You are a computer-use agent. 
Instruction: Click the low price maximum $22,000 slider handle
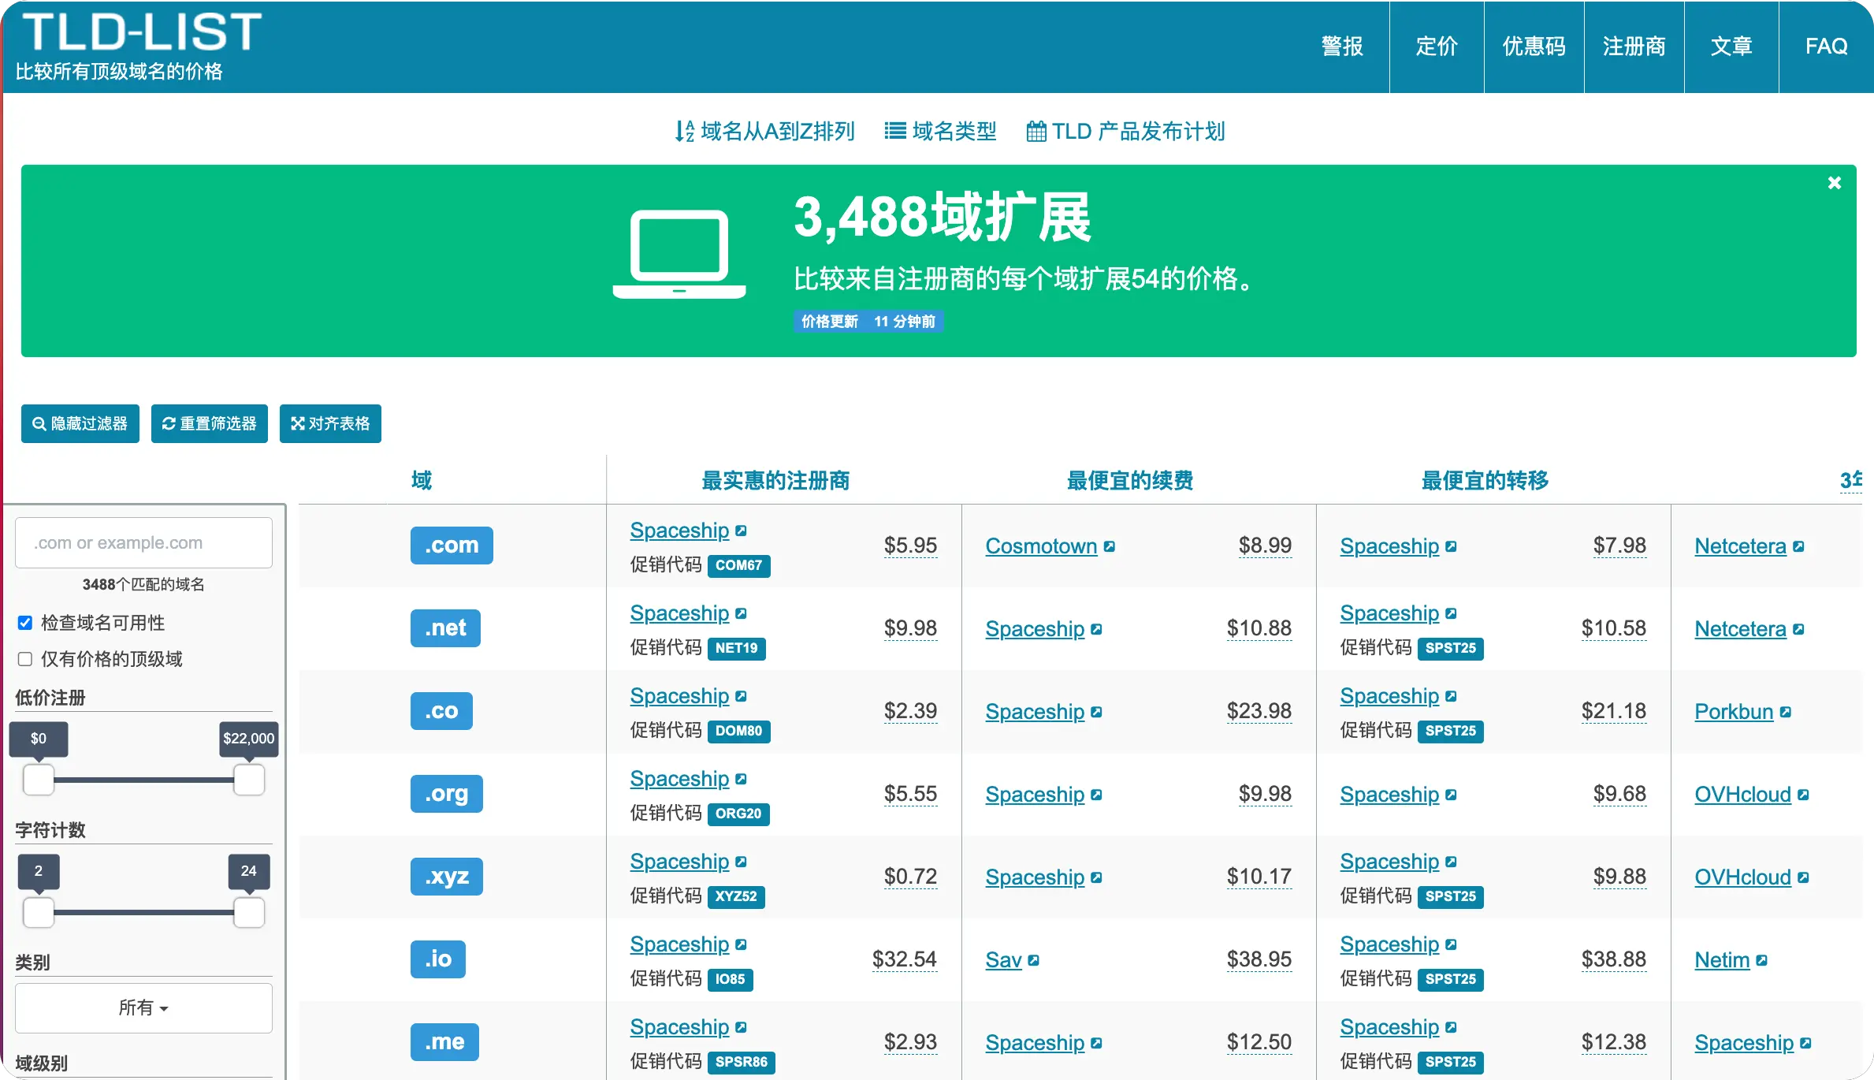249,780
